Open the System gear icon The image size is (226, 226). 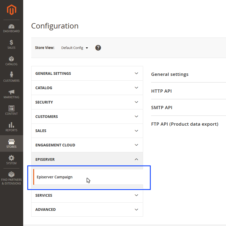pyautogui.click(x=11, y=160)
